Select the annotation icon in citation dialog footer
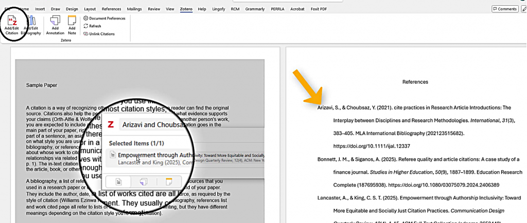This screenshot has height=223, width=527. pos(143,181)
